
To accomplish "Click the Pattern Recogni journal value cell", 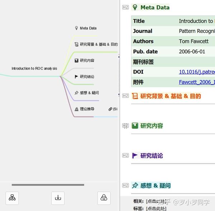I will (197, 31).
